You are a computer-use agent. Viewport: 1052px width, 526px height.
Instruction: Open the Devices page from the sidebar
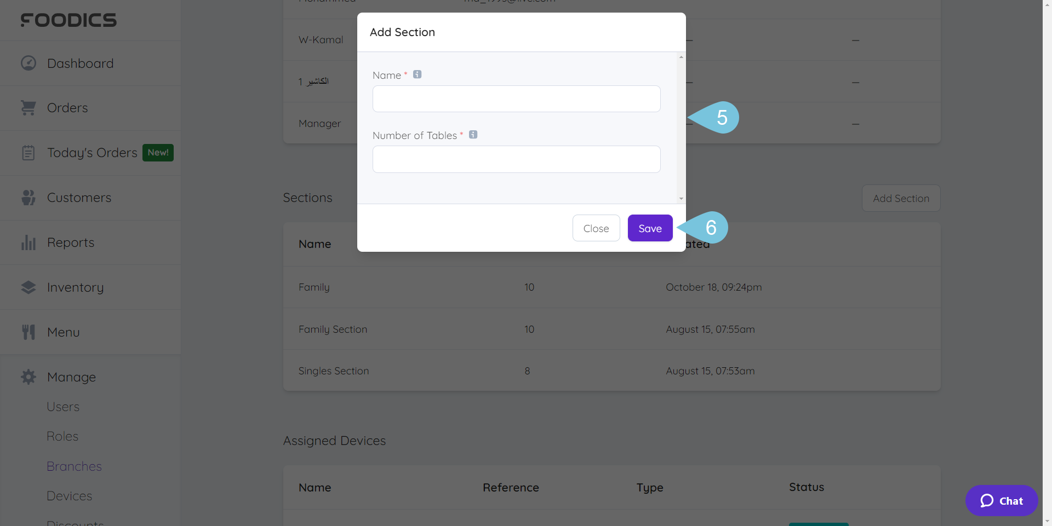pos(69,496)
